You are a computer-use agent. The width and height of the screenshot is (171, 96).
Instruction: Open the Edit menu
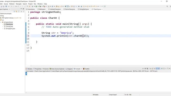(x=1, y=4)
